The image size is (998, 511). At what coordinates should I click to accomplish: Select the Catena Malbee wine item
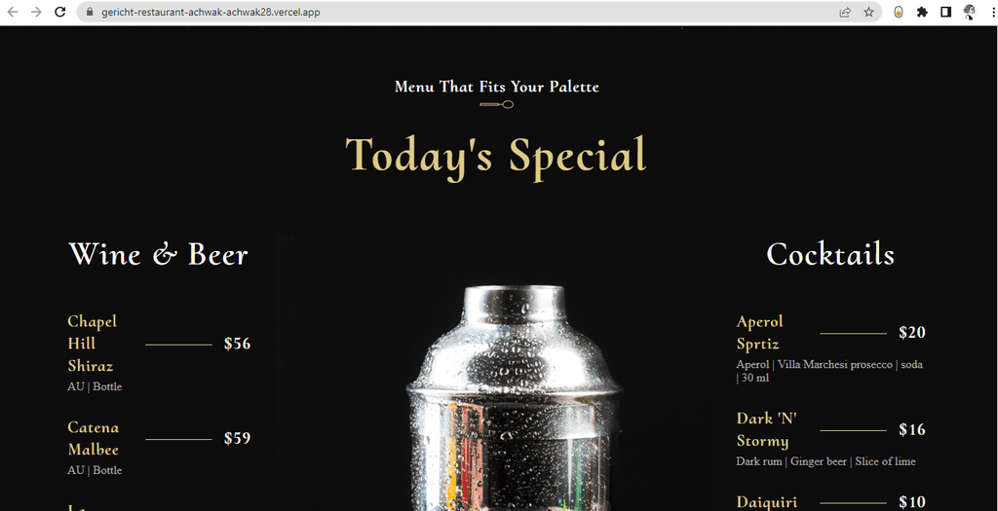coord(159,448)
